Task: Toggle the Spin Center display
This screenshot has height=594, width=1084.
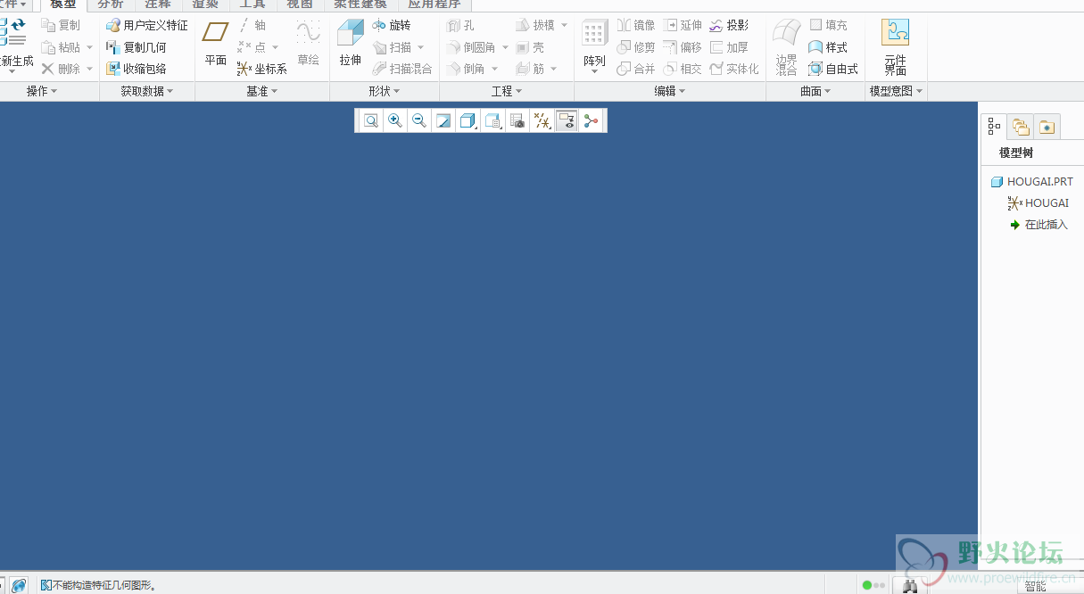Action: 591,120
